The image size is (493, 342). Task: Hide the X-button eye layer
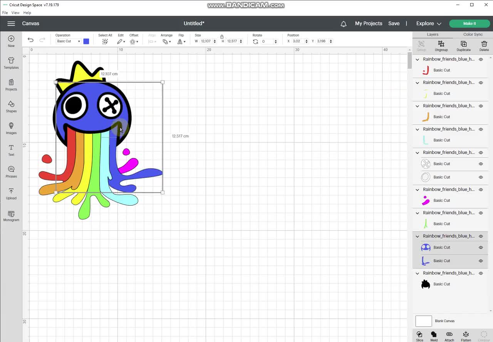(481, 164)
